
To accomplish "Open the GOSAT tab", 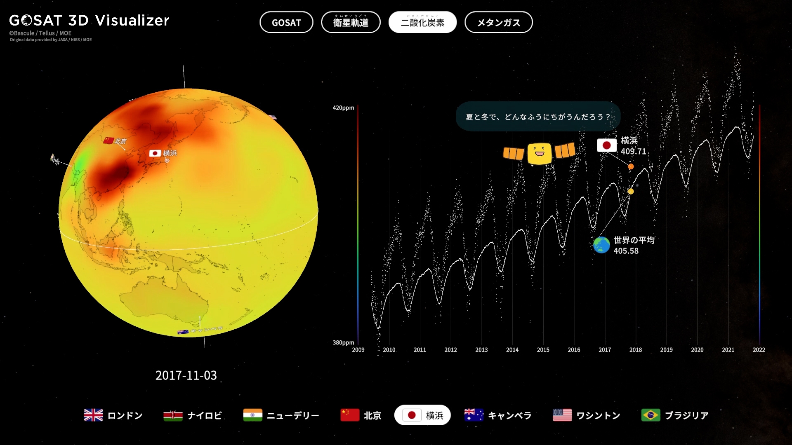I will click(286, 22).
